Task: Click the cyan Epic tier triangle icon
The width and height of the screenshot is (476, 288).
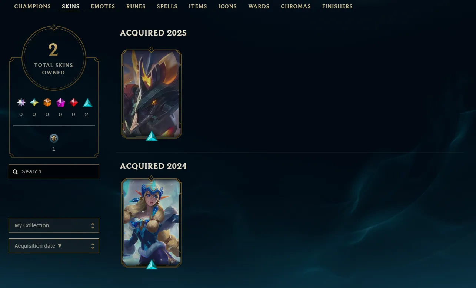Action: pos(87,103)
